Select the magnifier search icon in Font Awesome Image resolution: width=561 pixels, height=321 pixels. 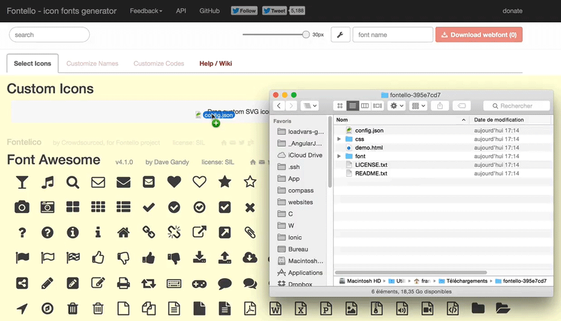[72, 182]
